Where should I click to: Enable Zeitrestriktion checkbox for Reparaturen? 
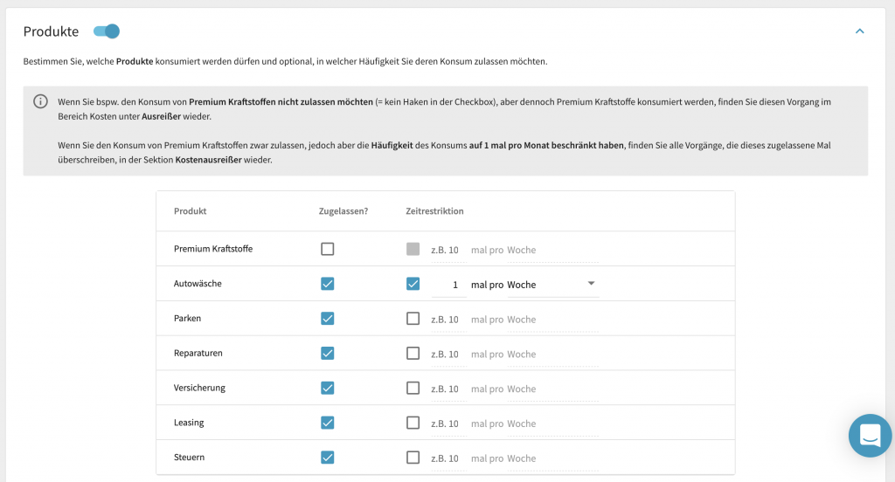tap(413, 353)
